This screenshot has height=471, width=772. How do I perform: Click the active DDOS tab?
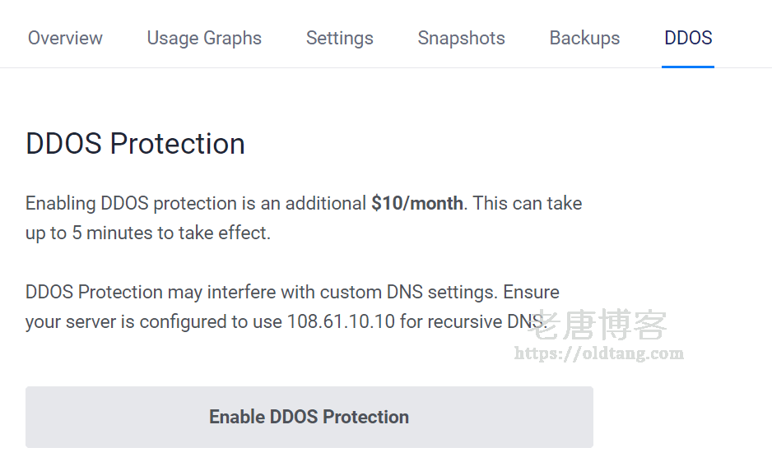tap(688, 38)
